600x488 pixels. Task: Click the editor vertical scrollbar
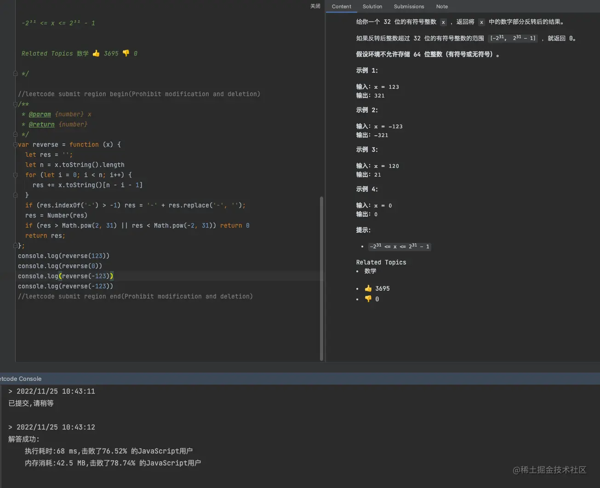pyautogui.click(x=321, y=278)
